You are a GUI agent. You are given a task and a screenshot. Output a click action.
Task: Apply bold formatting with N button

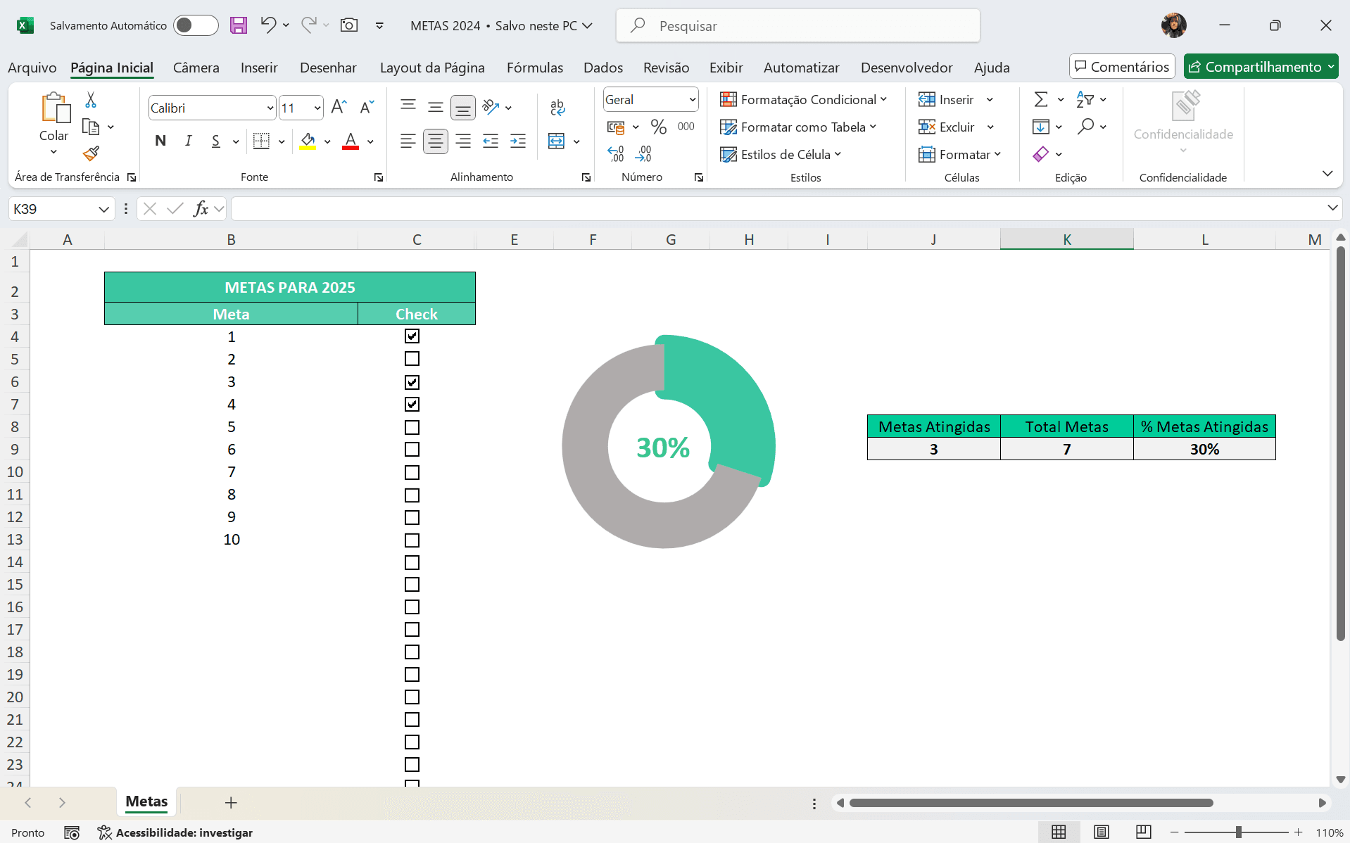(160, 141)
